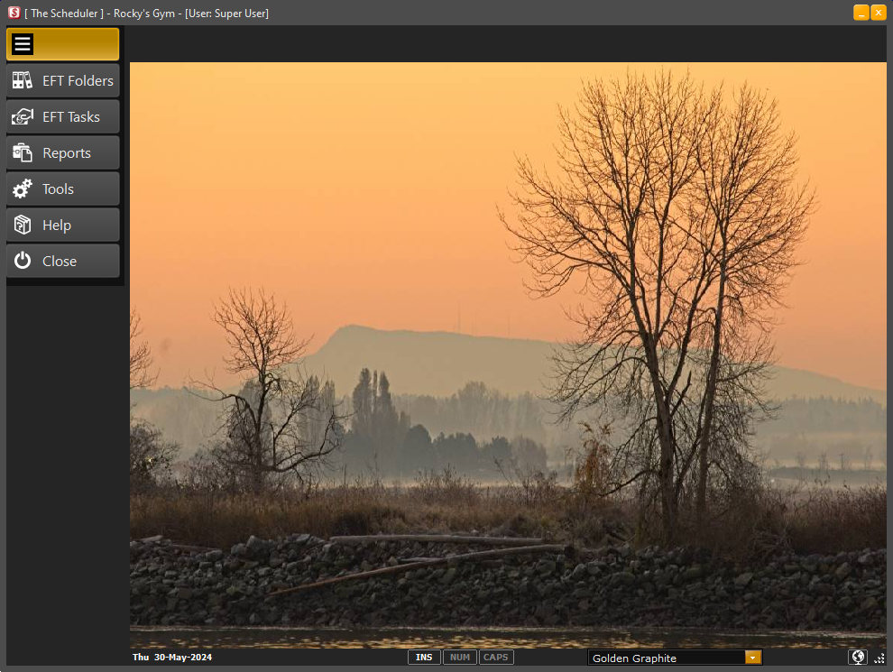893x672 pixels.
Task: Click the EFT Folders binders icon
Action: coord(23,80)
